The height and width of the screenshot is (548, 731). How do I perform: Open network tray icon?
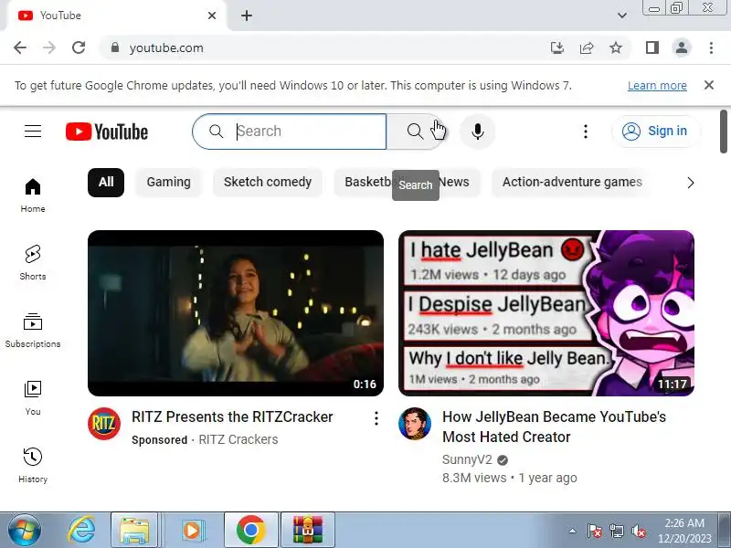(616, 531)
